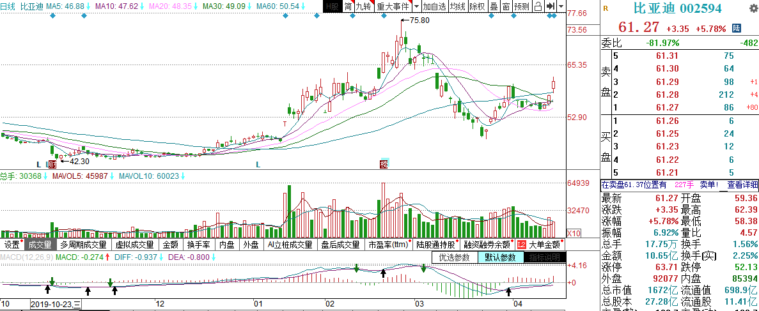The width and height of the screenshot is (759, 311).
Task: Toggle the 均线 moving averages button
Action: pos(457,6)
